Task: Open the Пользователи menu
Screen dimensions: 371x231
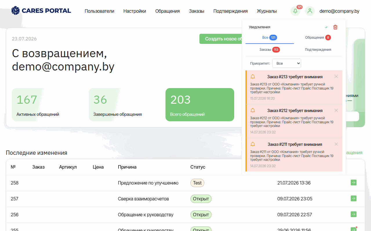Action: tap(99, 11)
